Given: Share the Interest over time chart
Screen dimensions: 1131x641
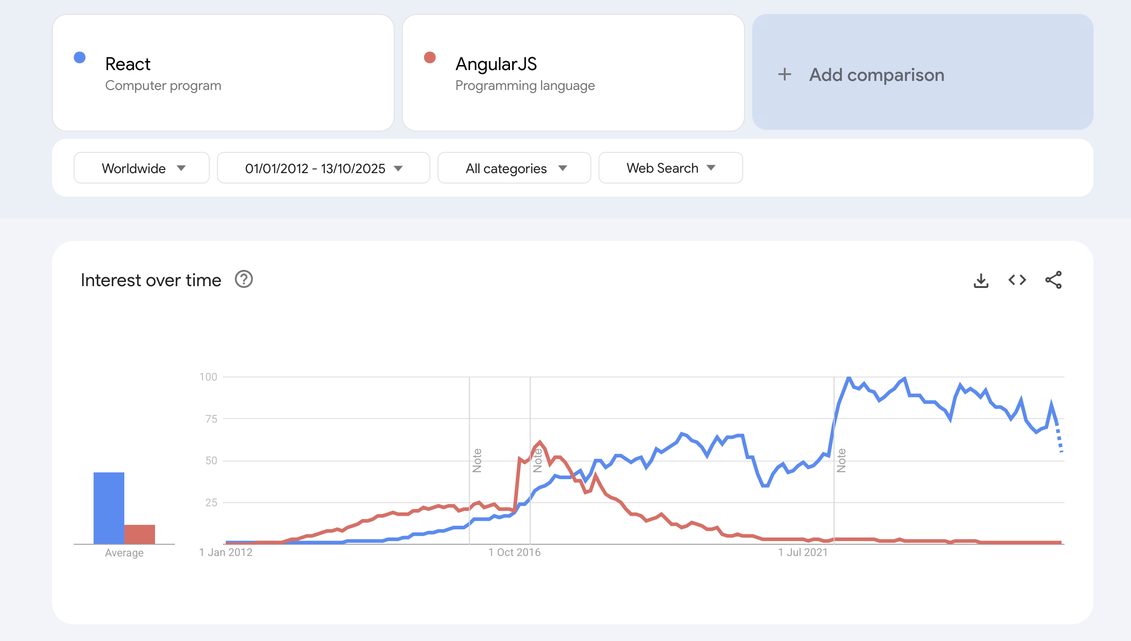Looking at the screenshot, I should 1053,280.
